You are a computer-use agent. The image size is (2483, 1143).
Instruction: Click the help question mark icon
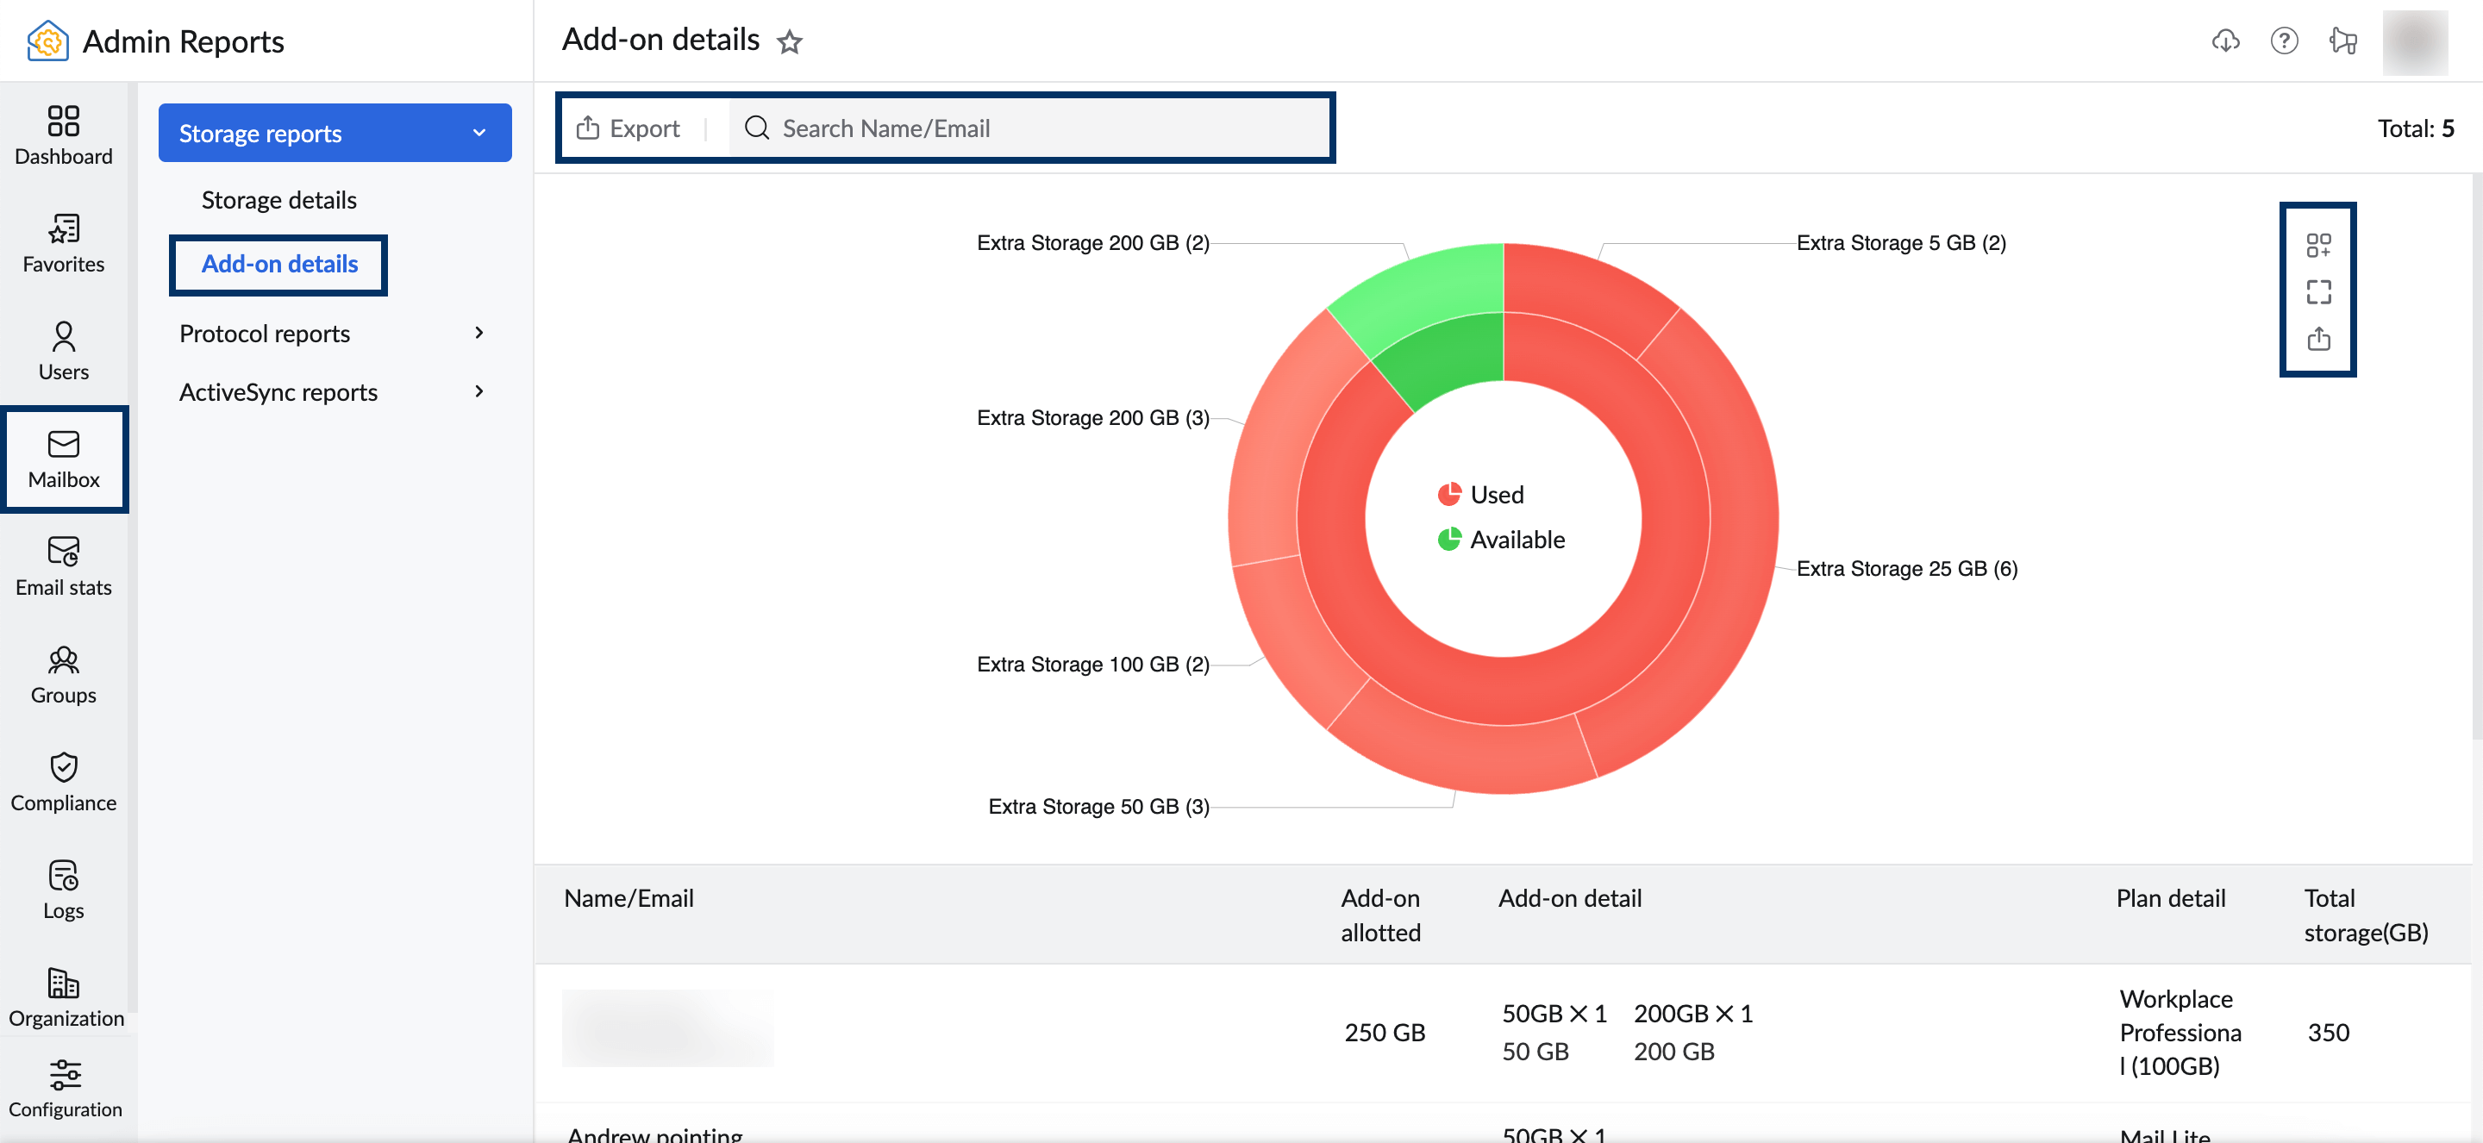[2285, 41]
